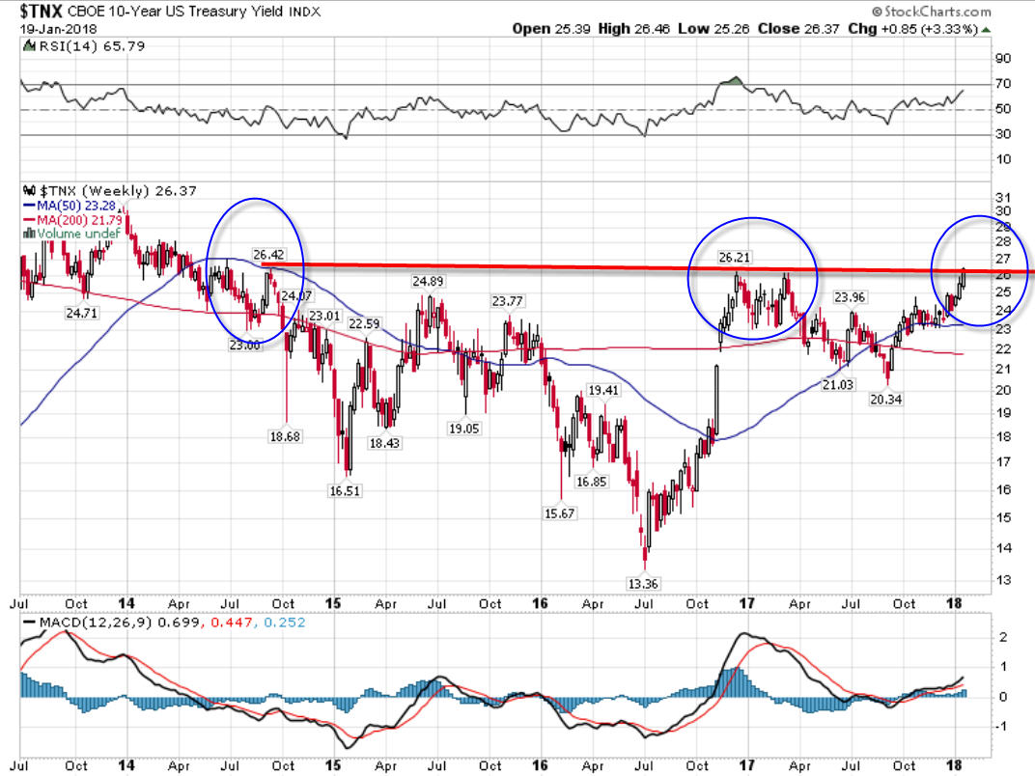Click the 16.51 low price label
Screen dimensions: 1035x776
click(x=345, y=491)
